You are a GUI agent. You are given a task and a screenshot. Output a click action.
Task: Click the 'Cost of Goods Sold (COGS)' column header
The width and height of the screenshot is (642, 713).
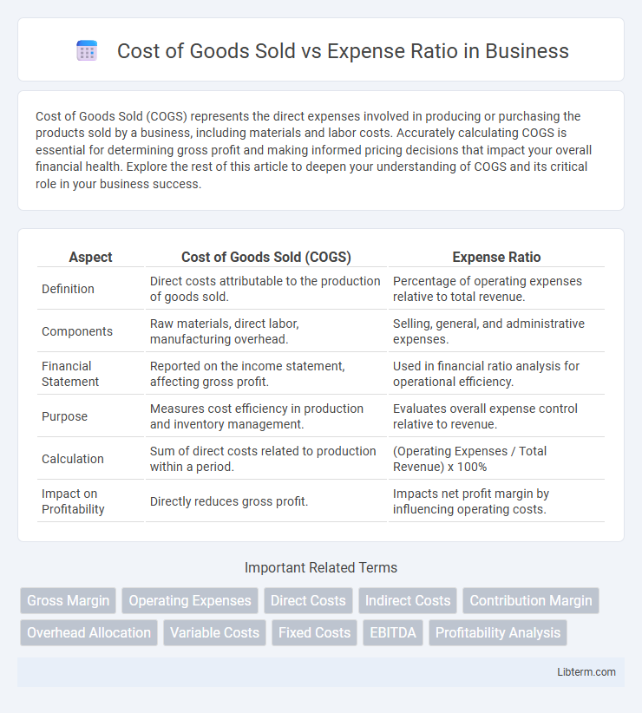click(266, 257)
